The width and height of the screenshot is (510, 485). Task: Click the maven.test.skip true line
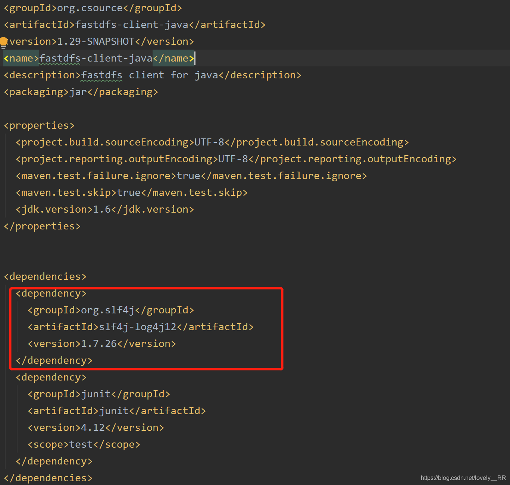132,193
